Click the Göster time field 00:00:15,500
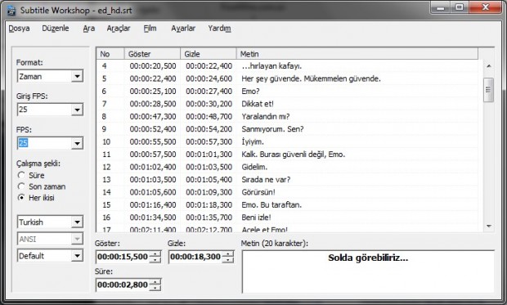 pyautogui.click(x=123, y=257)
